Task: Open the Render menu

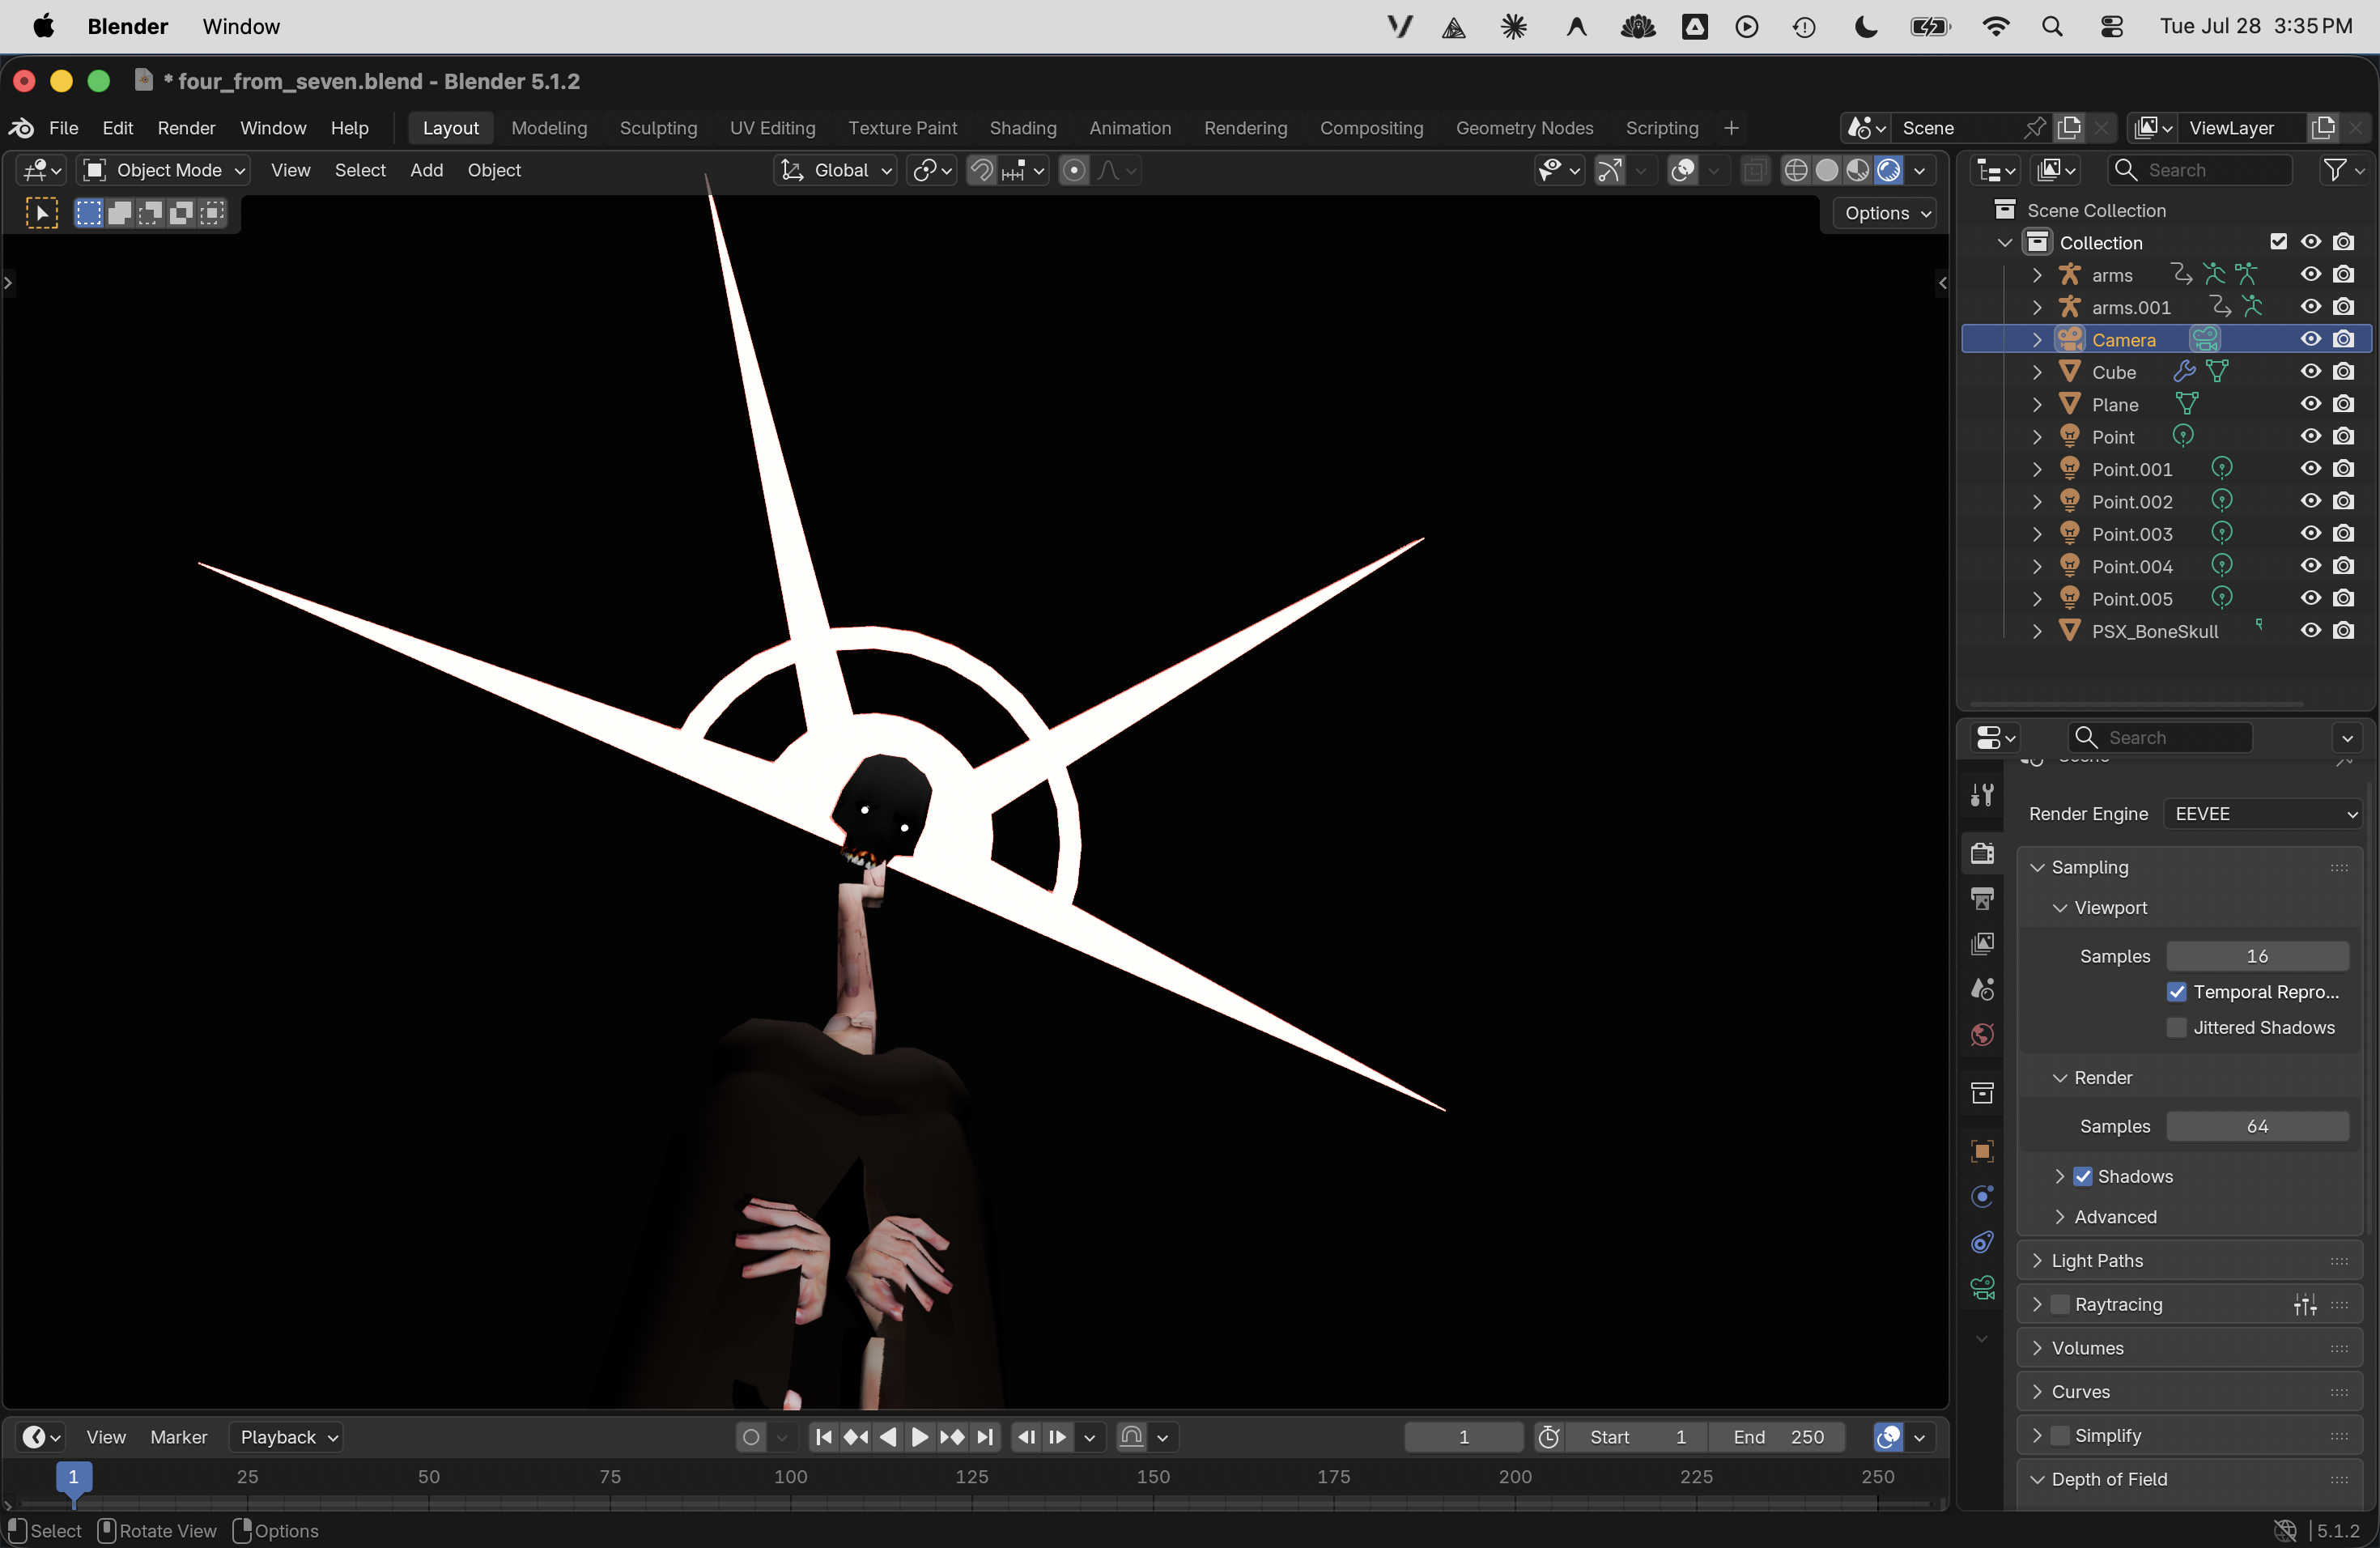Action: 186,128
